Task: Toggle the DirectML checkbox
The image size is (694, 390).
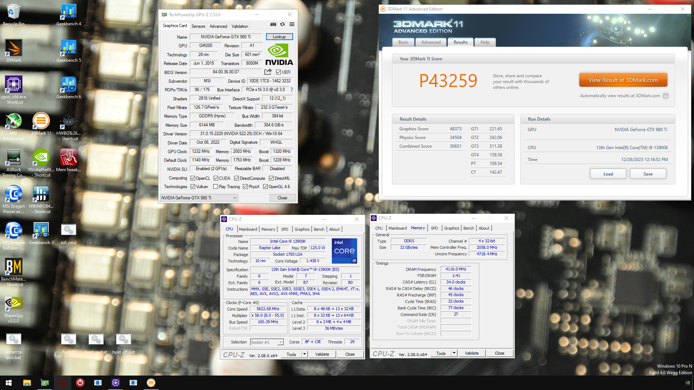Action: point(271,178)
